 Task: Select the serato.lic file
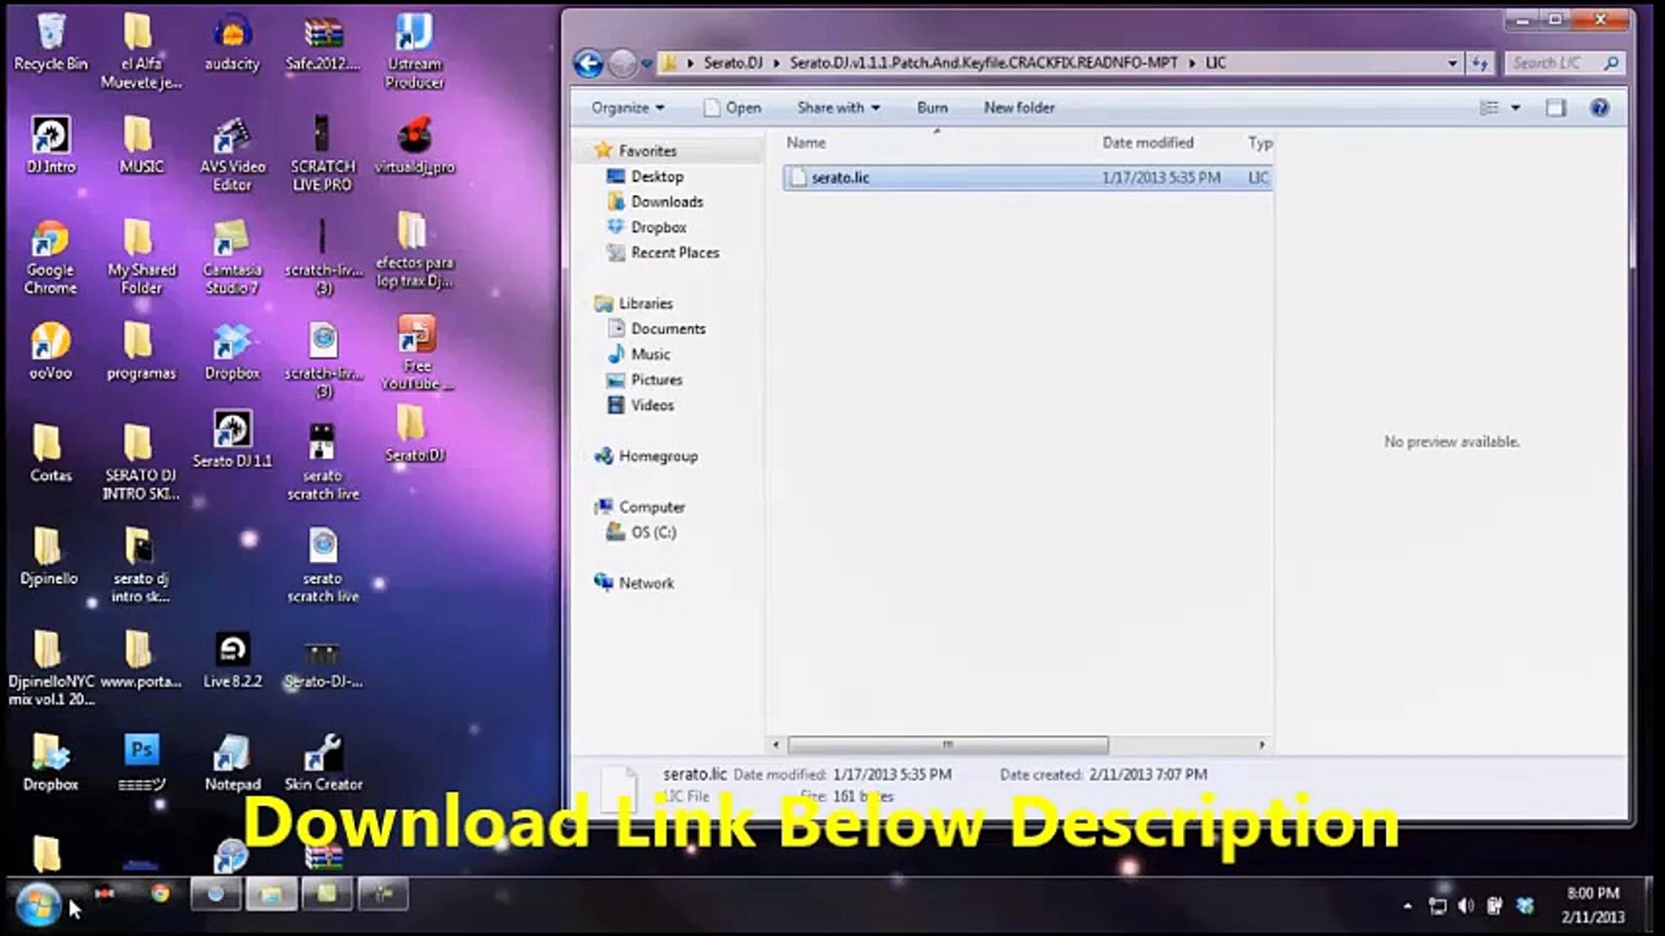[840, 178]
